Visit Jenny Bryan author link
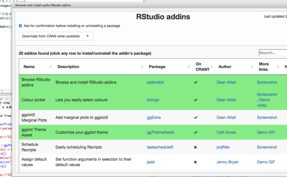 click(x=227, y=162)
